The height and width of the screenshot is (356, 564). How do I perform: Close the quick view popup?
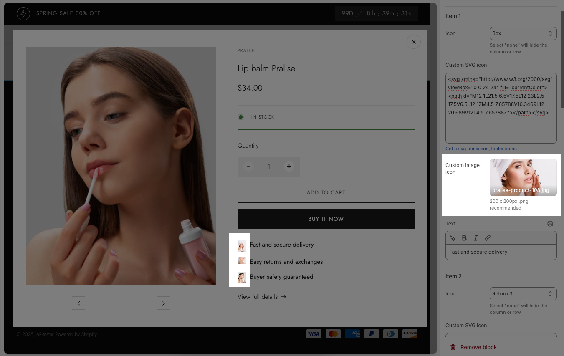tap(413, 42)
